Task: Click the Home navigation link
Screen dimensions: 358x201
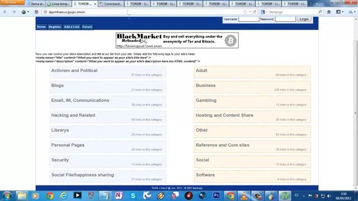Action: click(x=41, y=27)
